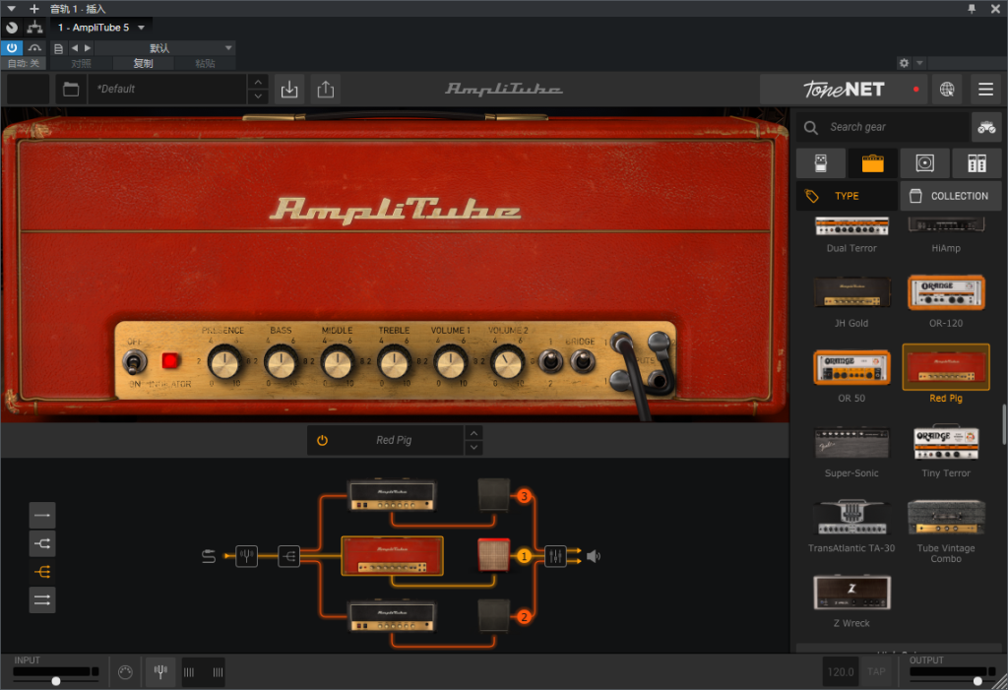Select the top amp in signal chain
1008x690 pixels.
coord(392,495)
